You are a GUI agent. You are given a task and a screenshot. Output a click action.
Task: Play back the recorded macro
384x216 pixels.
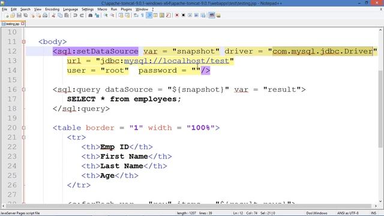click(190, 16)
